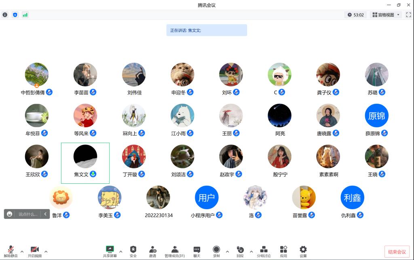
Task: Open the share screen (共享屏幕) tool
Action: [x=110, y=251]
